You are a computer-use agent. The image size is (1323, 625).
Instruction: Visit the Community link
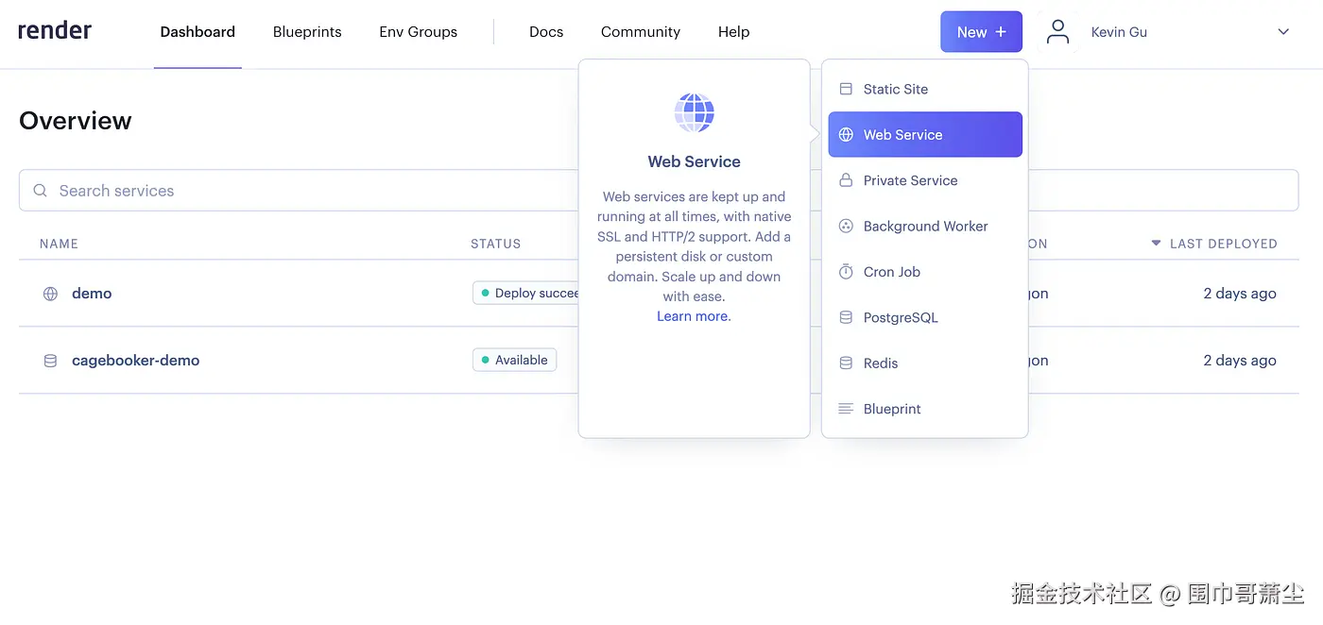[641, 32]
